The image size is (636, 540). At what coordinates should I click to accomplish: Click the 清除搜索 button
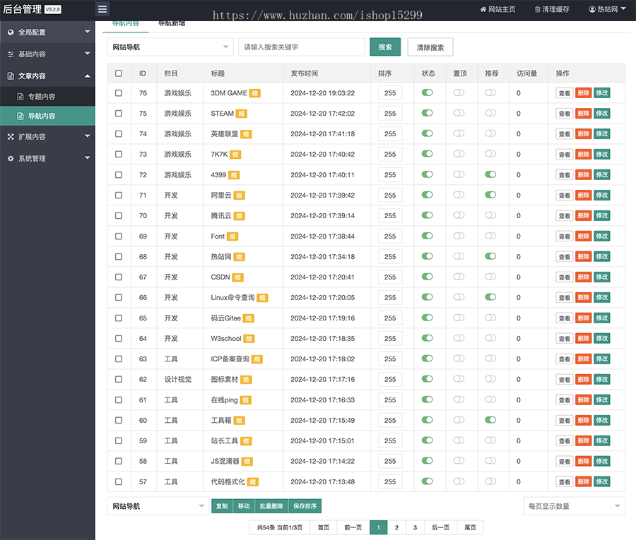(x=430, y=47)
